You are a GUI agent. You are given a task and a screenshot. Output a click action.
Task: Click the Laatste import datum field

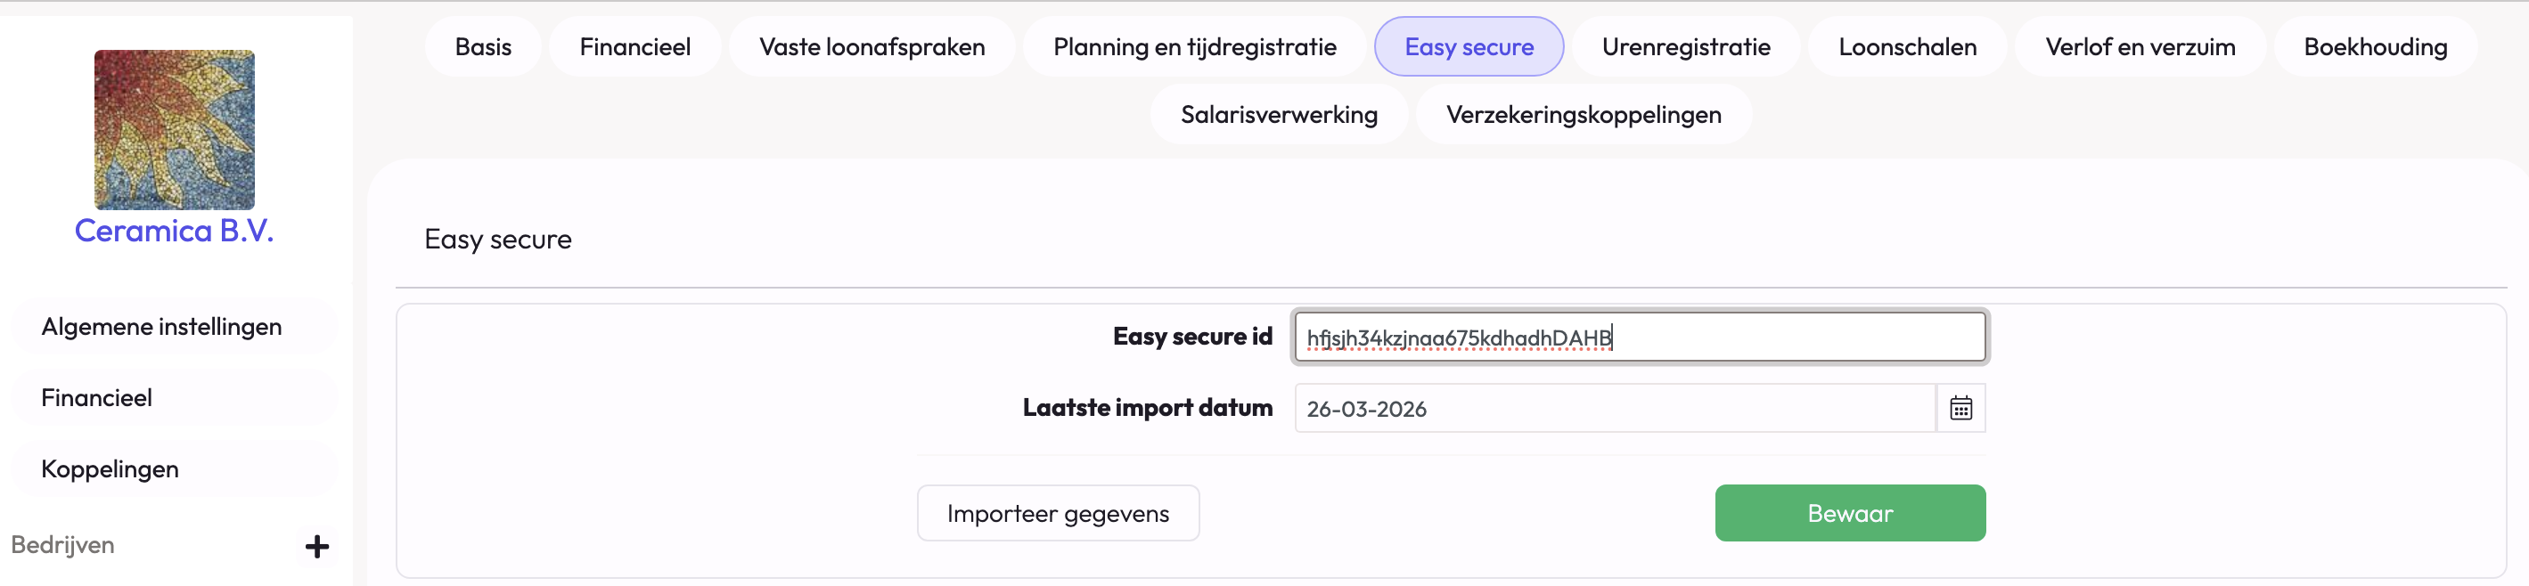[x=1614, y=409]
